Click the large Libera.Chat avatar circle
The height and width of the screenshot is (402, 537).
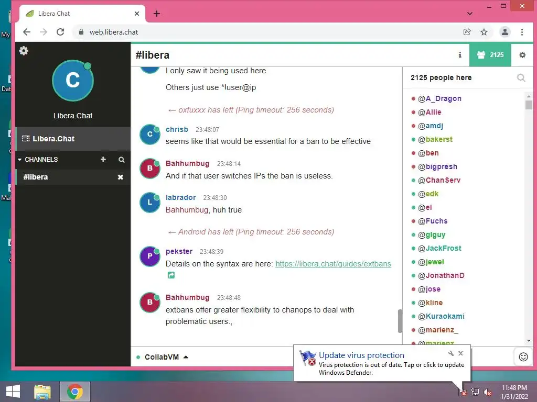point(72,81)
